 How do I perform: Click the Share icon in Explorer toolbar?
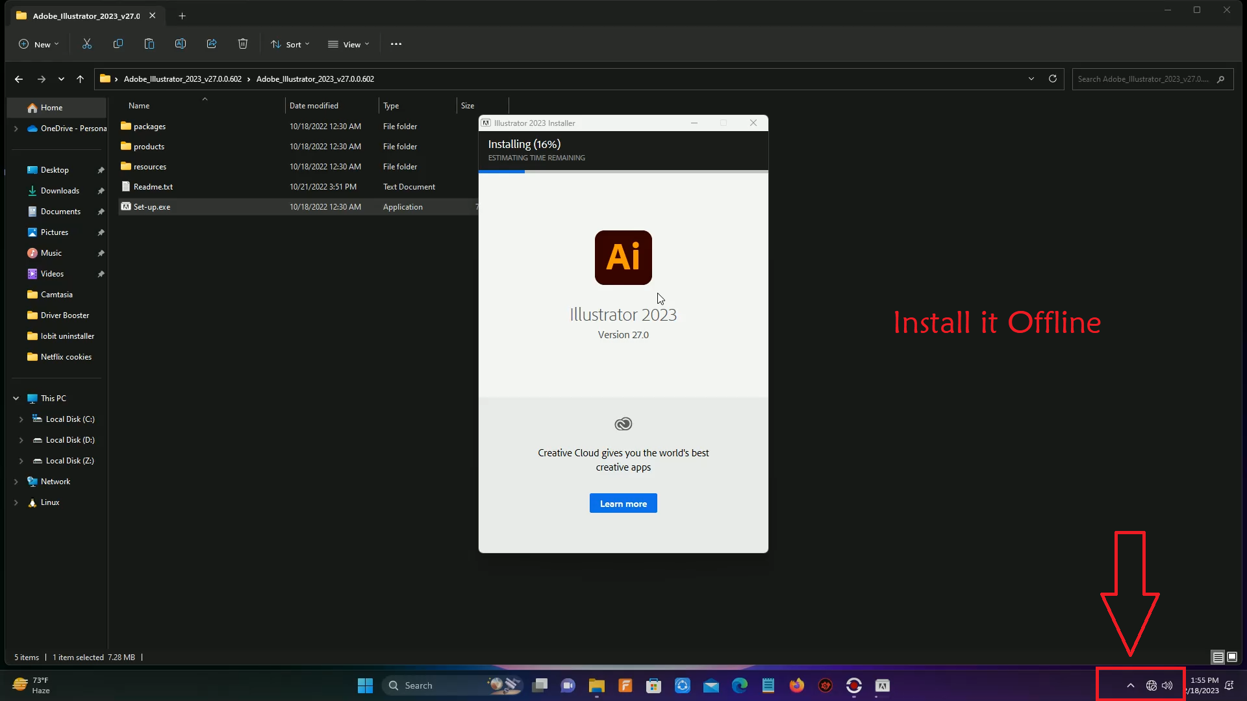212,44
